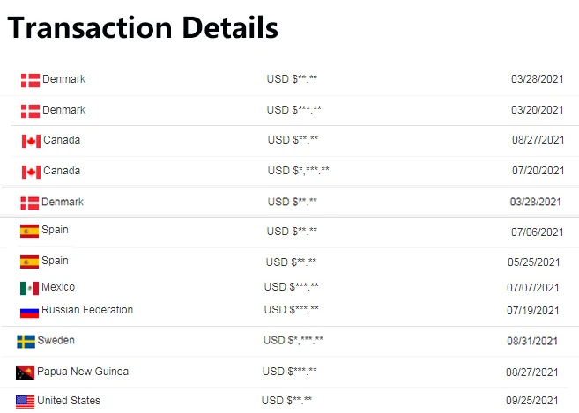This screenshot has width=579, height=413.
Task: Click the Mexico flag icon
Action: coord(29,288)
